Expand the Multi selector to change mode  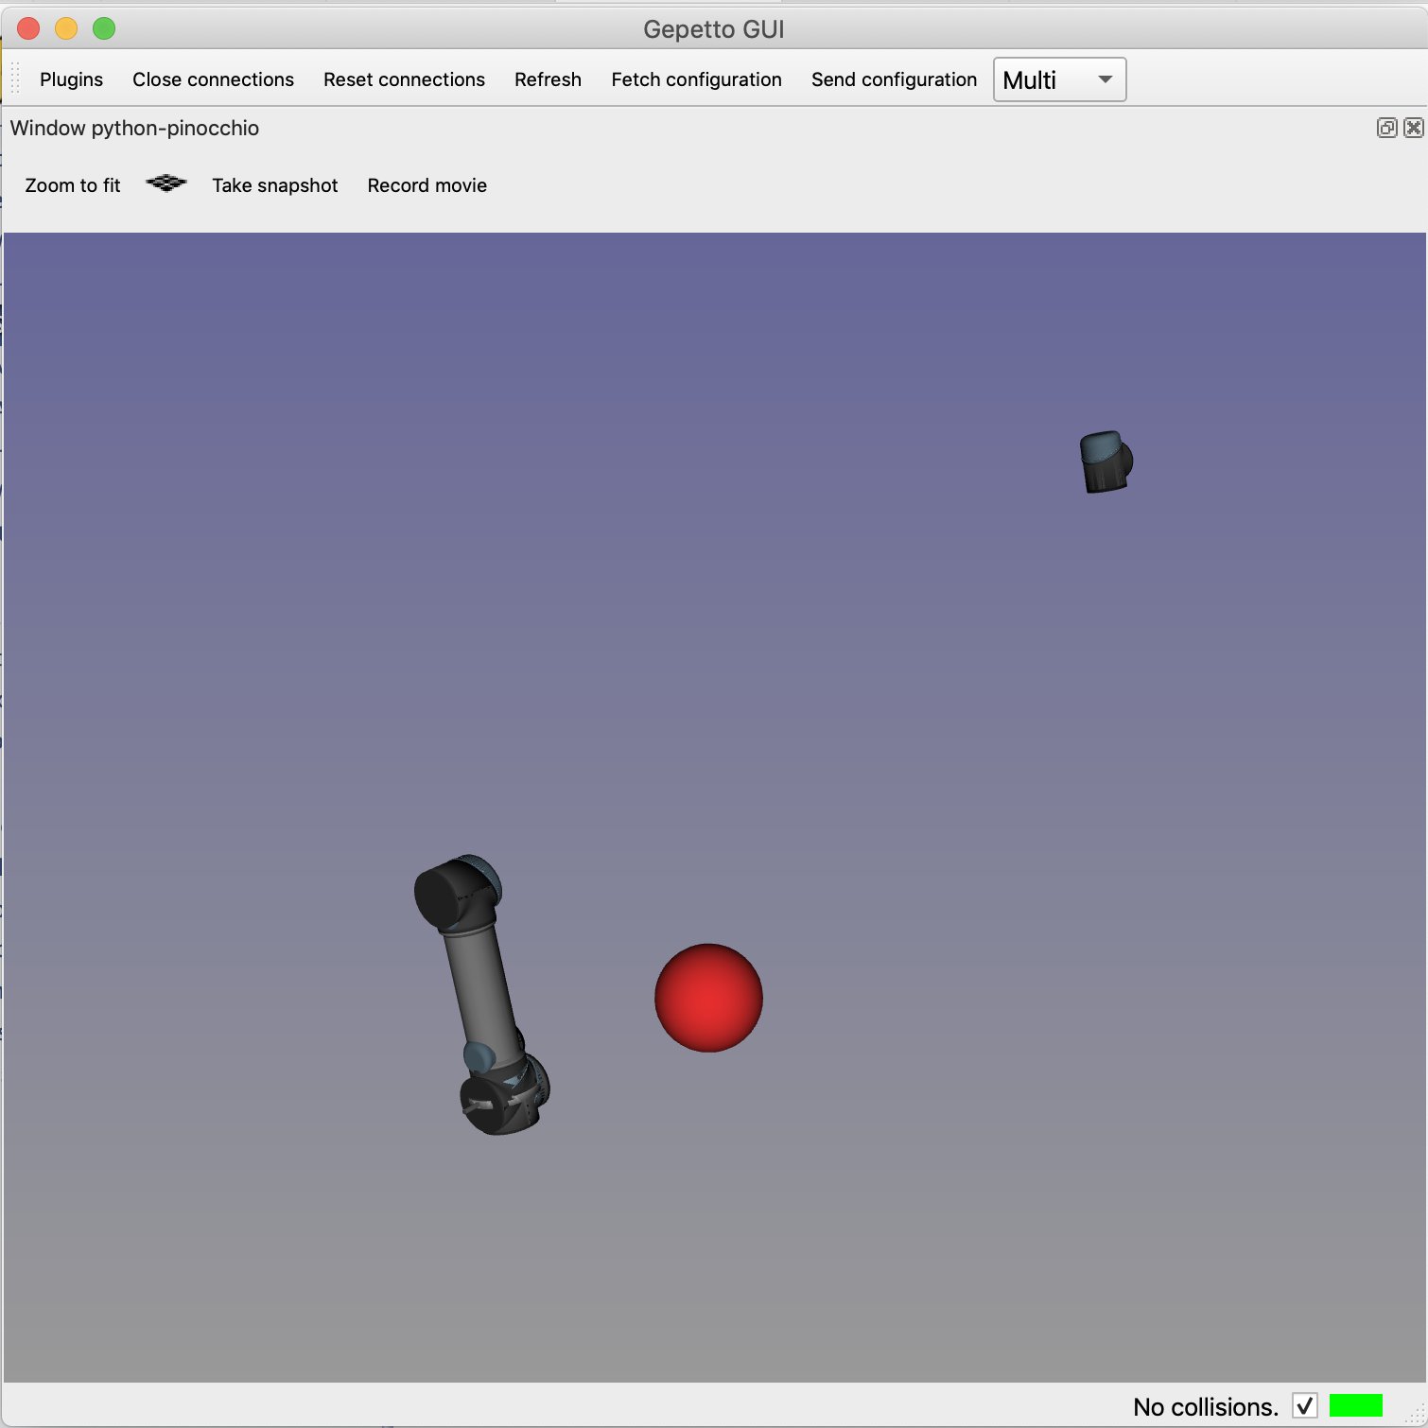click(x=1058, y=79)
